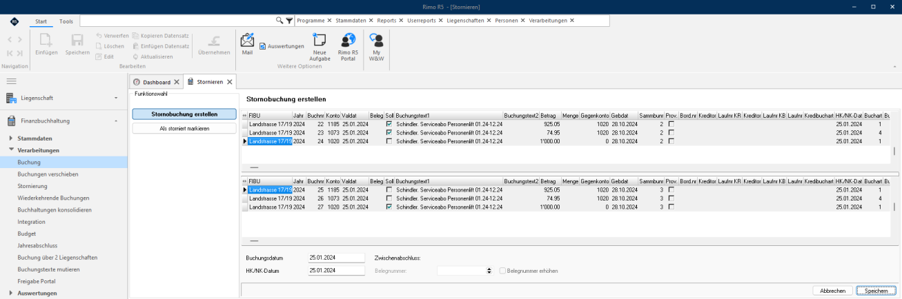Click the Belegnummer spinner arrows
The image size is (902, 299).
(489, 271)
